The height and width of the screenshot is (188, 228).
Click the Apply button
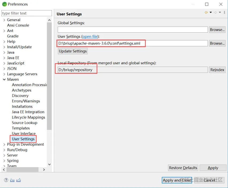(213, 168)
